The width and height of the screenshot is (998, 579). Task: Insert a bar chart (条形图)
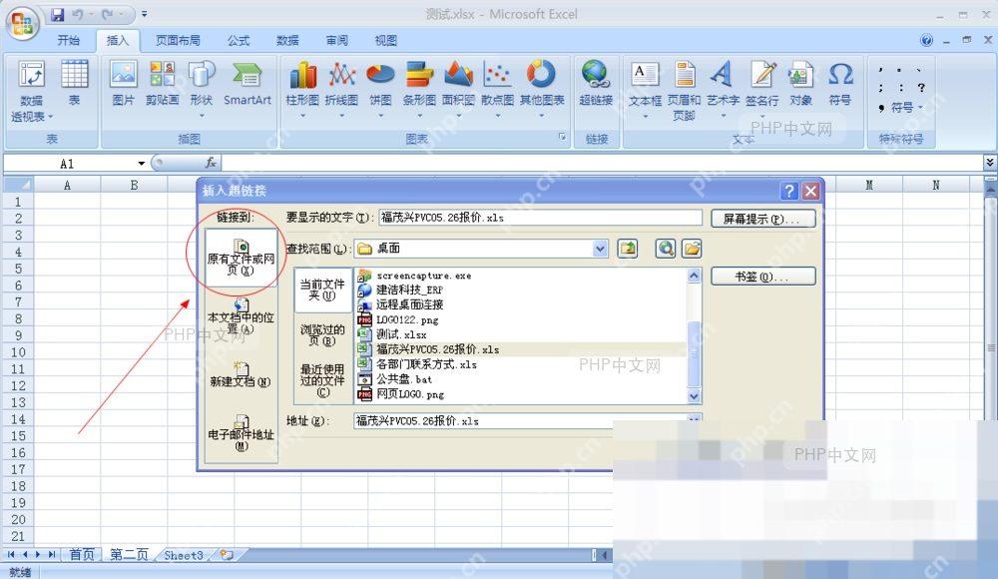tap(419, 88)
